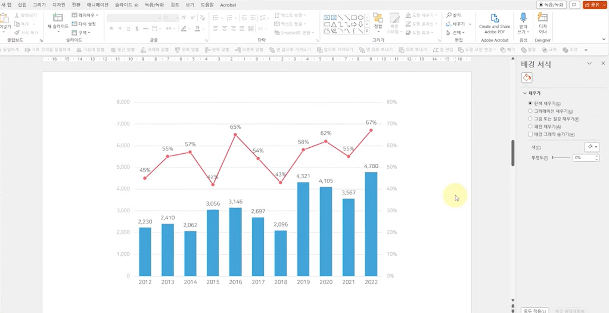This screenshot has height=313, width=609.
Task: Open the fill Color (색) picker button
Action: pos(592,147)
